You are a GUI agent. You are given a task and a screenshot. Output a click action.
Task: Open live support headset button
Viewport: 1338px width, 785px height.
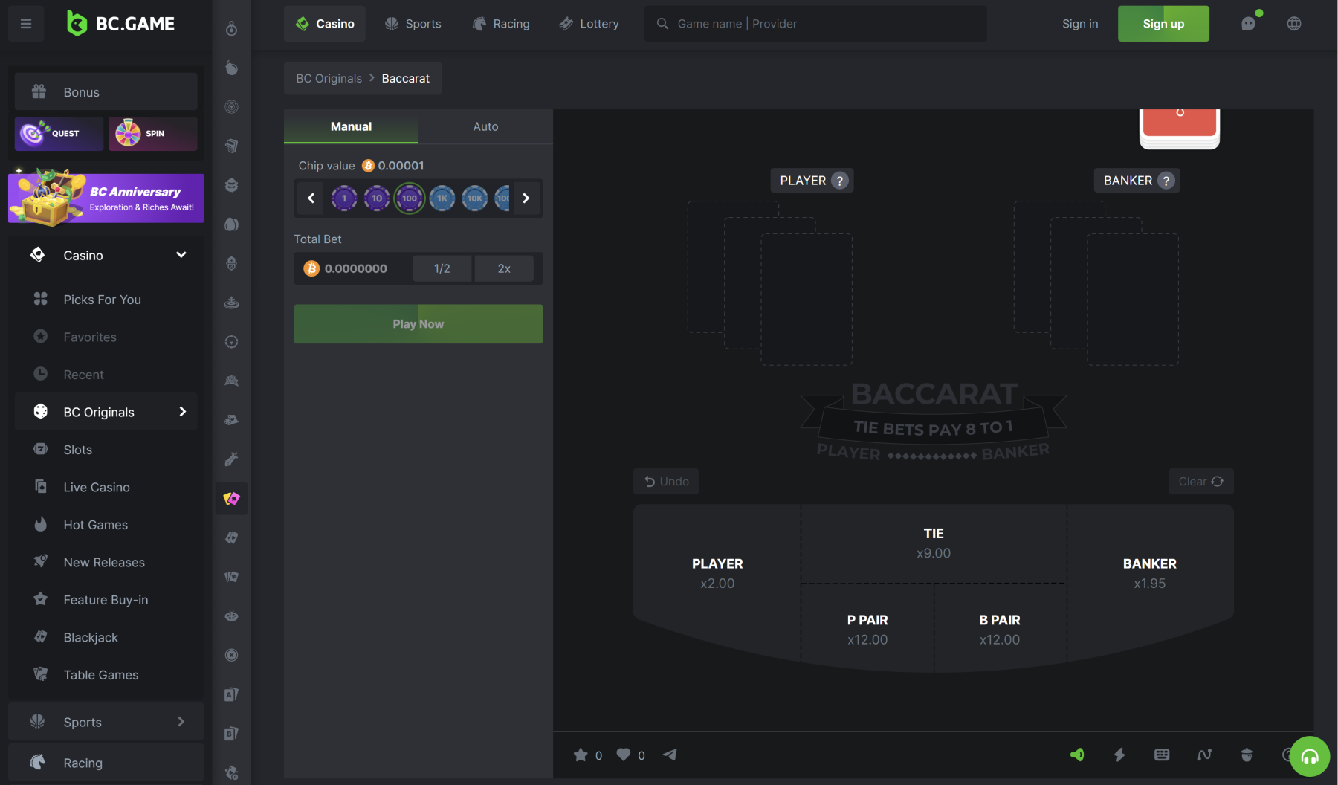click(1310, 757)
